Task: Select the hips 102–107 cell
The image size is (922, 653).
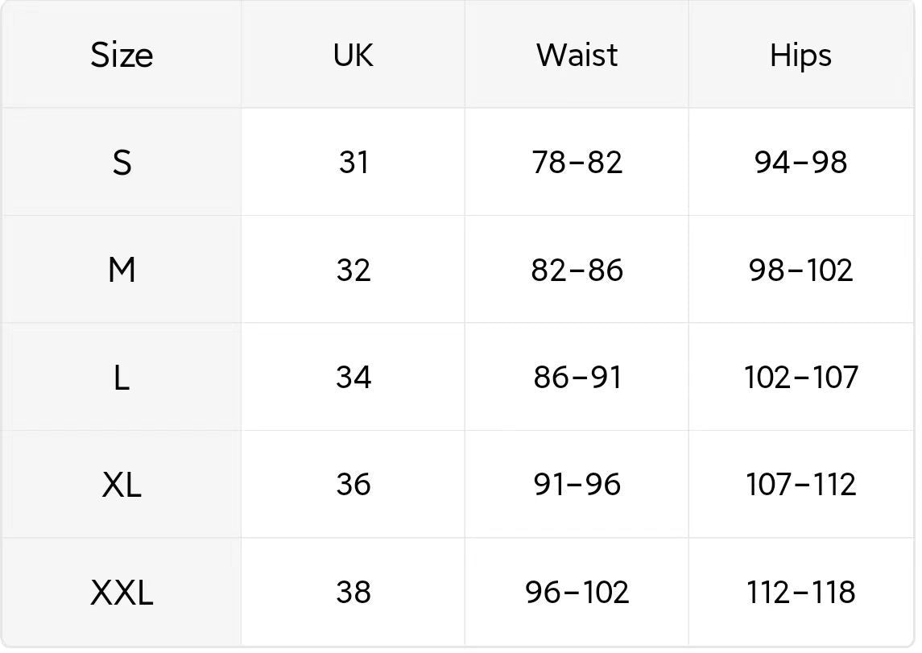Action: [x=801, y=378]
